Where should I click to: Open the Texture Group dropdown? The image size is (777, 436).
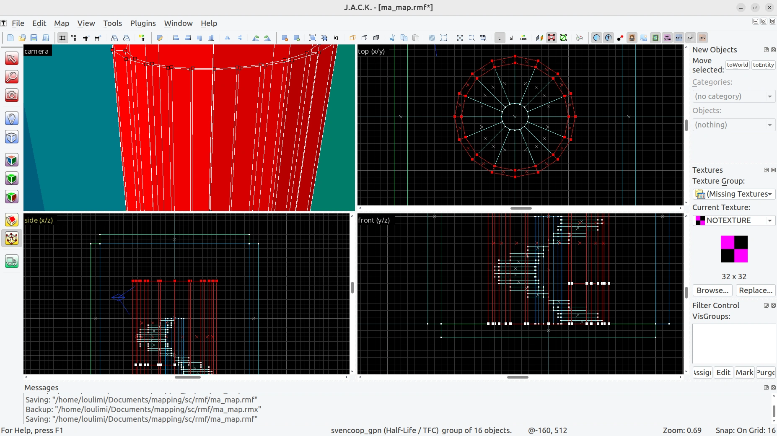click(734, 194)
